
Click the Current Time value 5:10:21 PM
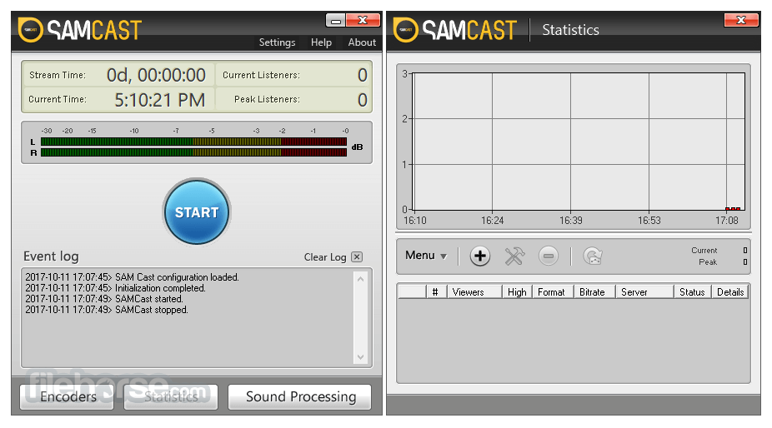pos(159,100)
